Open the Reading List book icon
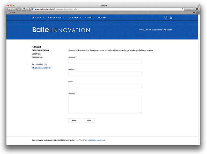Viewport: 207px width, 154px height. pos(9,12)
